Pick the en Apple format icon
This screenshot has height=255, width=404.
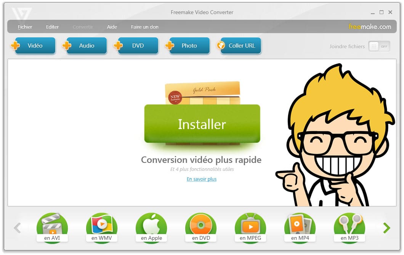[151, 228]
